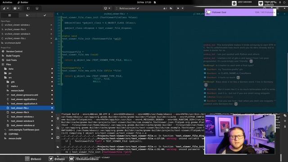Show build warnings count
The height and width of the screenshot is (162, 288).
pos(165,8)
